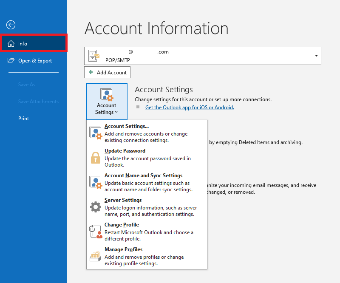Screen dimensions: 340x283
Task: Select Save As in the left sidebar
Action: [27, 85]
